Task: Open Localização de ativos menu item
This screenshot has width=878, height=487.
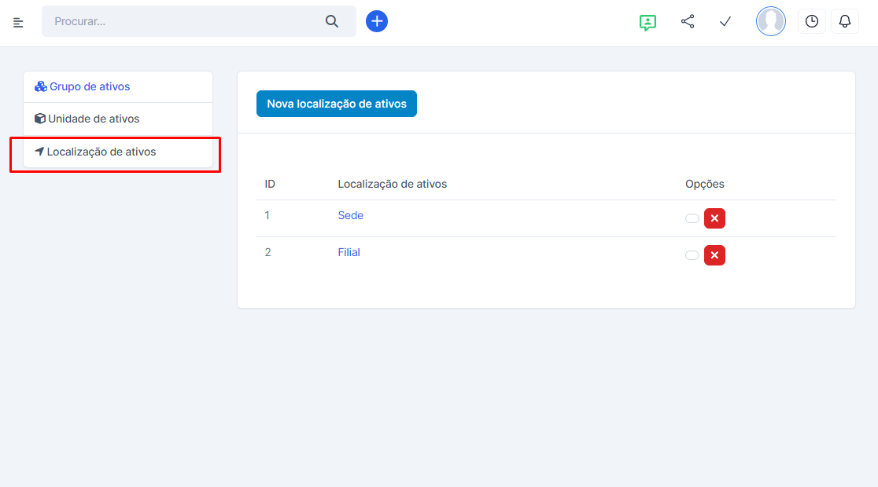Action: (101, 152)
